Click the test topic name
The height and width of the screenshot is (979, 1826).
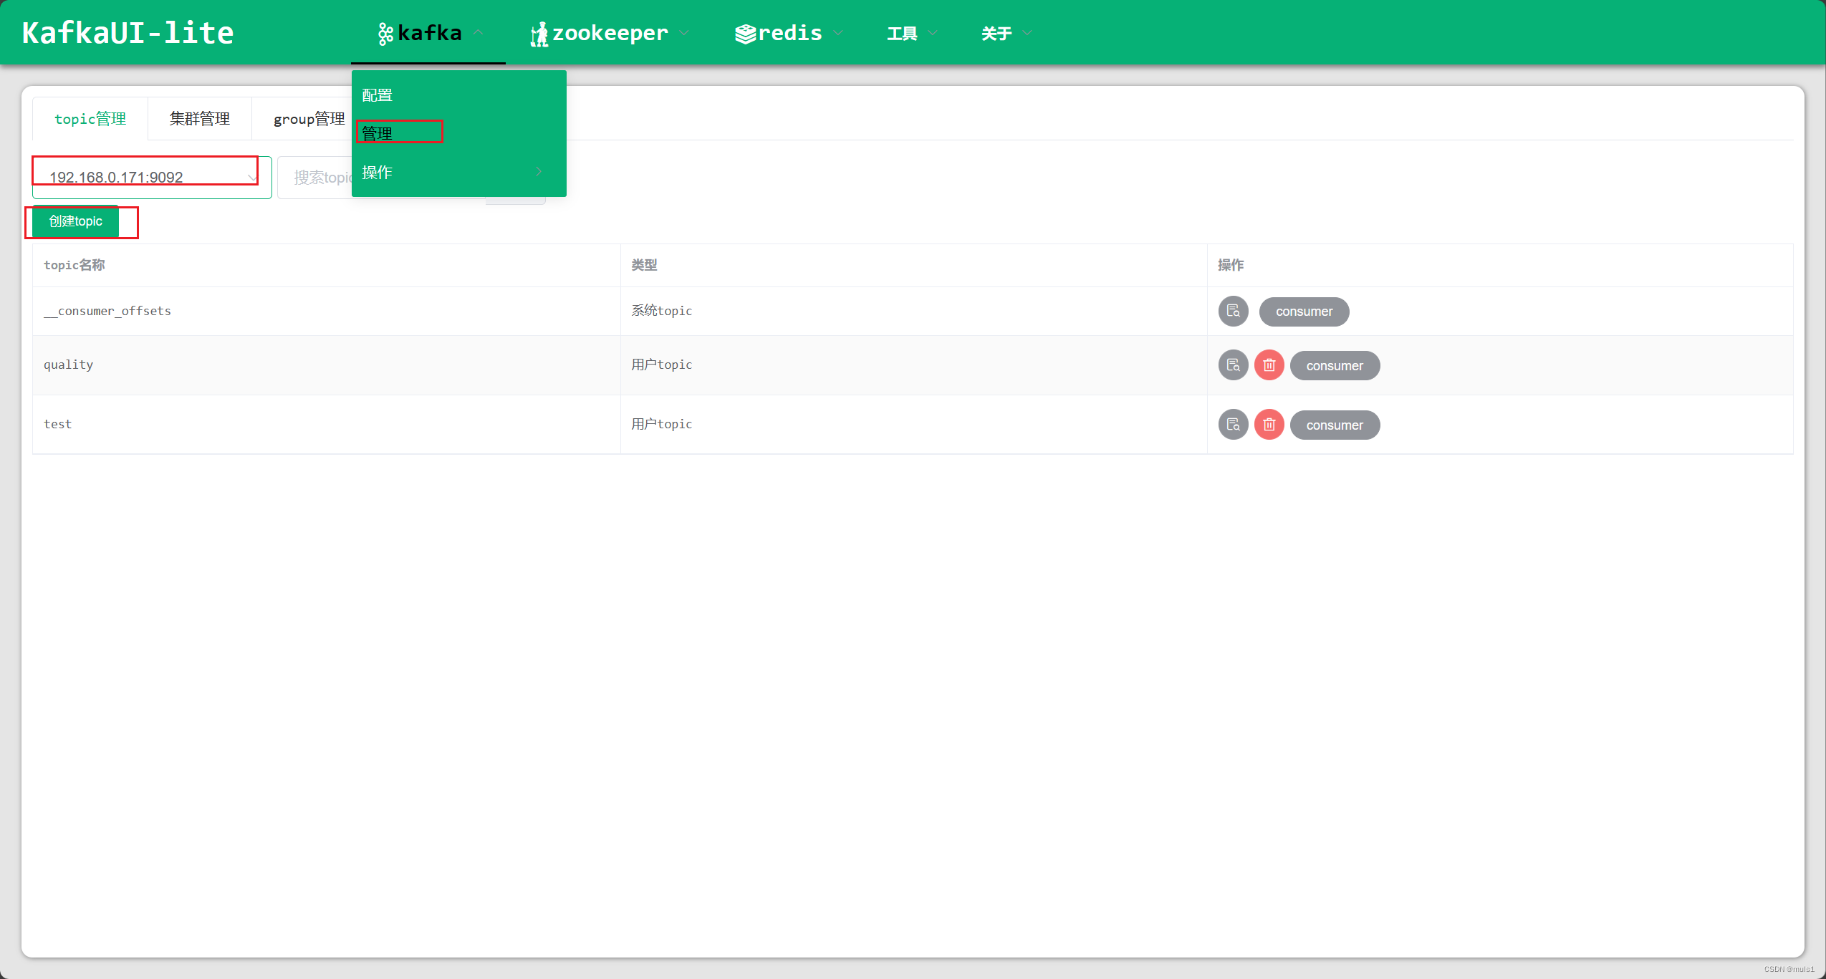(58, 424)
